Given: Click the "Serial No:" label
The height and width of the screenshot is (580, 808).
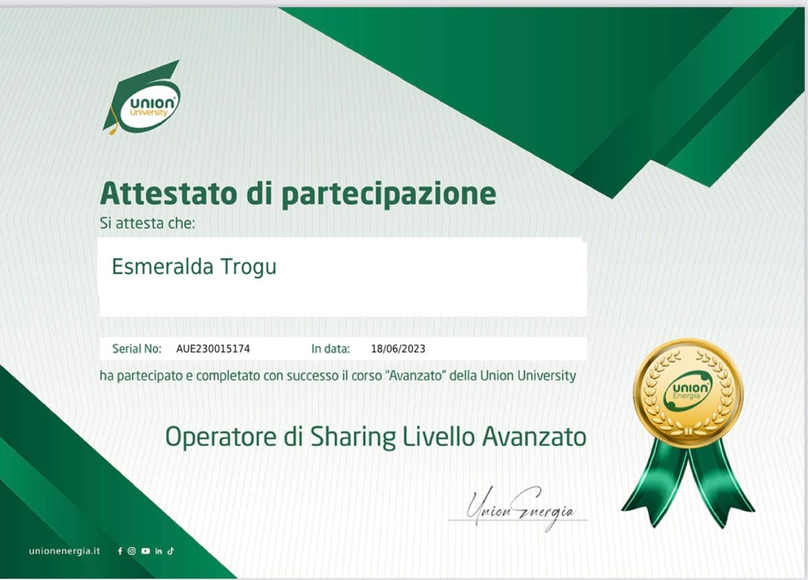Looking at the screenshot, I should [137, 349].
